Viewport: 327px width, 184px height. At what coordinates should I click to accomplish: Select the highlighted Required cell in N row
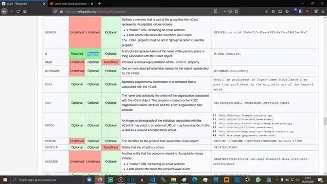pos(93,54)
